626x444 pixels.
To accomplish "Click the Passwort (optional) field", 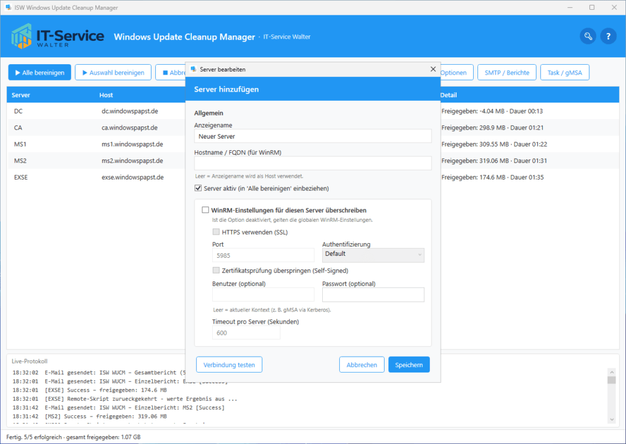I will (x=373, y=294).
